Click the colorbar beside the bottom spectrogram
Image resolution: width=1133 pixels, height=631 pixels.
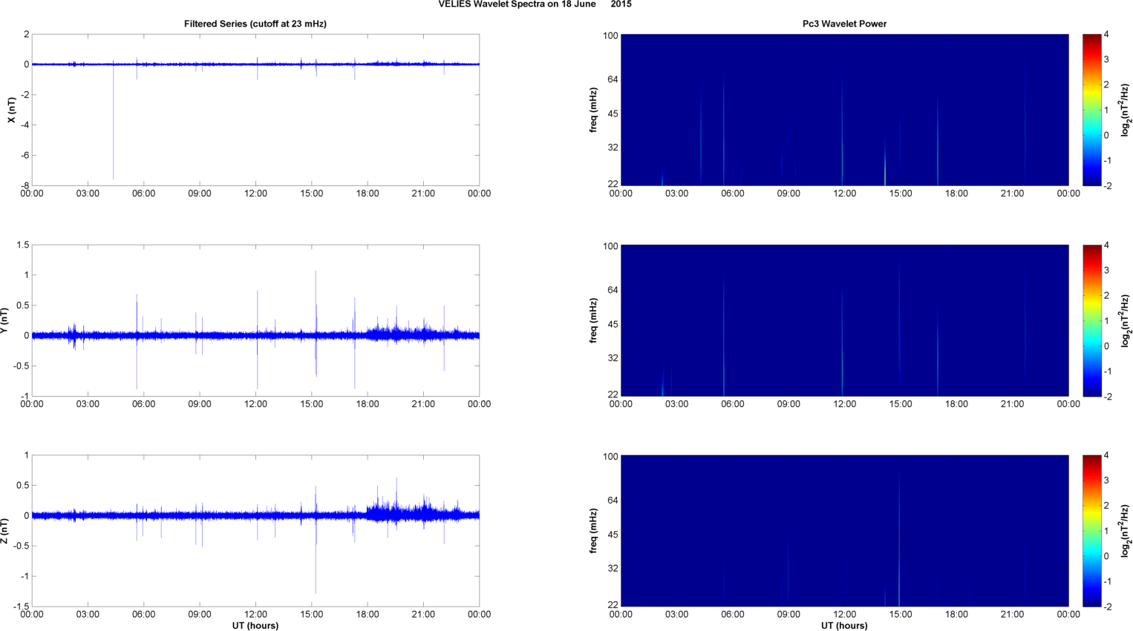1091,531
